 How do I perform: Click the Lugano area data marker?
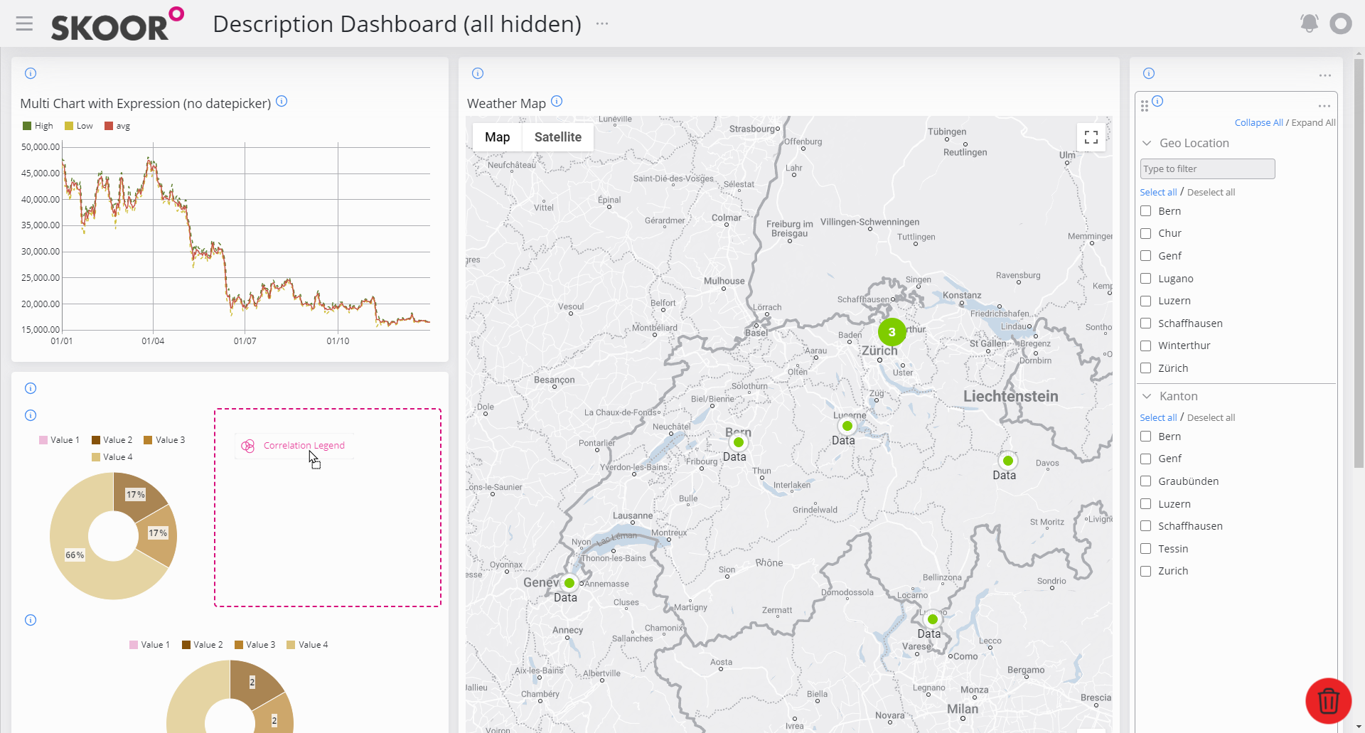(932, 619)
